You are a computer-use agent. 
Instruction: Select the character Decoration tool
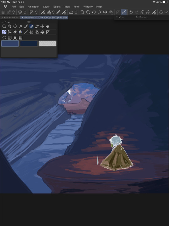tap(20, 32)
